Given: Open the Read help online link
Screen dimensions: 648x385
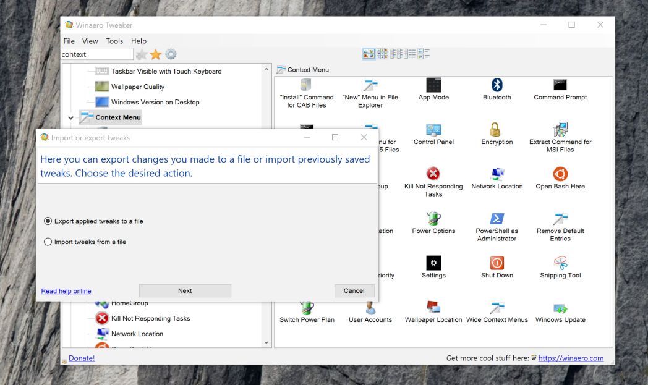Looking at the screenshot, I should coord(66,291).
